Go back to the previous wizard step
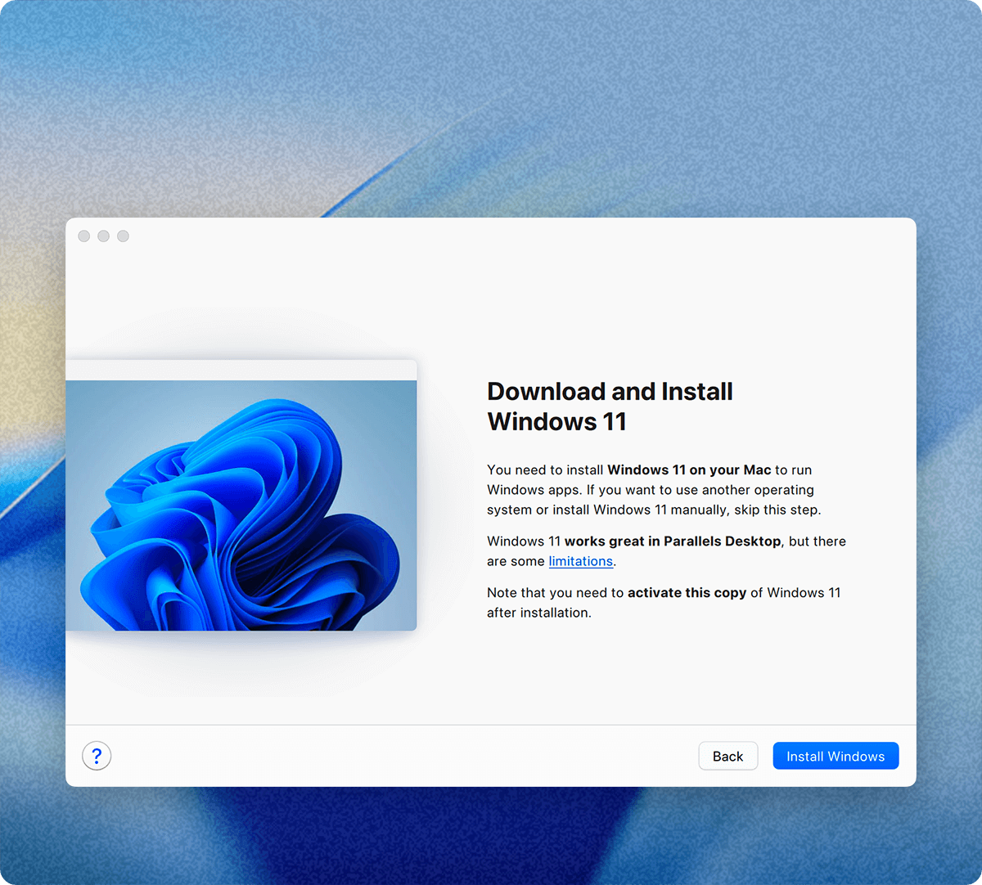982x885 pixels. point(727,756)
